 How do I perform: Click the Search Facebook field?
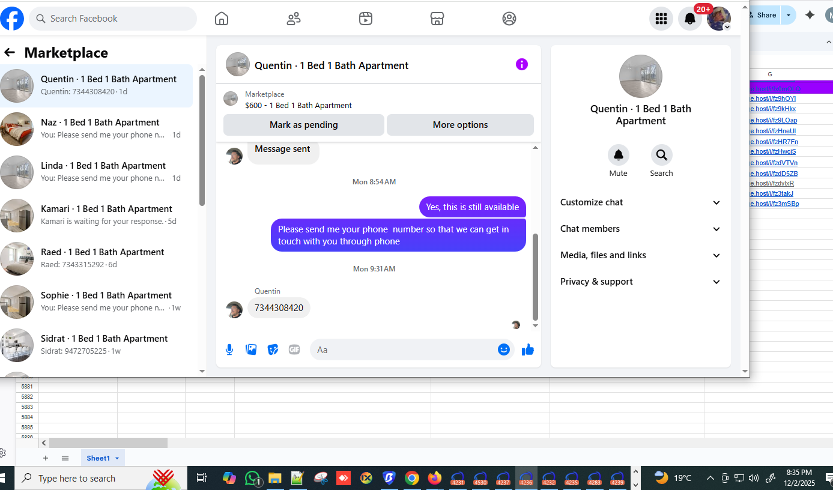pyautogui.click(x=113, y=19)
